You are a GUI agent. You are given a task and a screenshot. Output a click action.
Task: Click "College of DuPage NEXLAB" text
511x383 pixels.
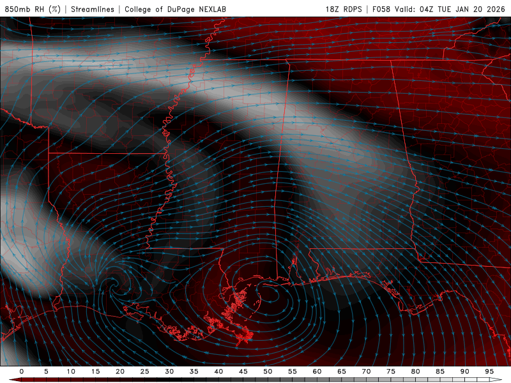[175, 9]
